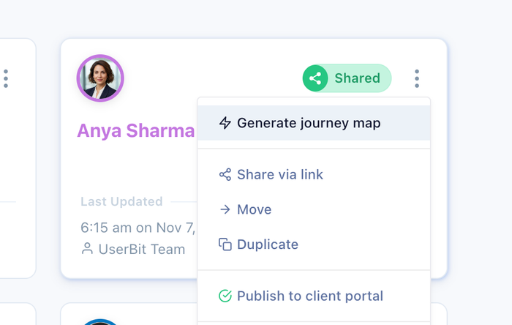Open the three-dot menu on the left card
This screenshot has width=512, height=325.
tap(6, 78)
